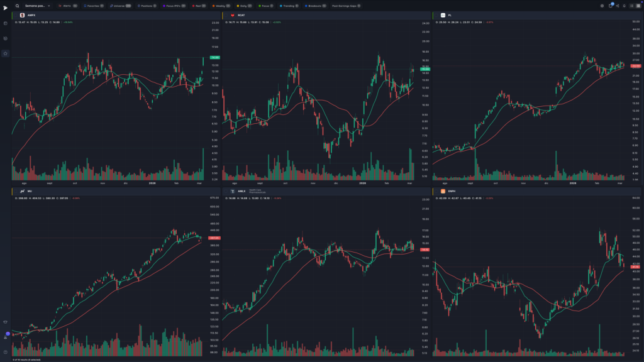Viewport: 644px width, 362px height.
Task: Click the RCAT chart panel title
Action: (x=241, y=15)
